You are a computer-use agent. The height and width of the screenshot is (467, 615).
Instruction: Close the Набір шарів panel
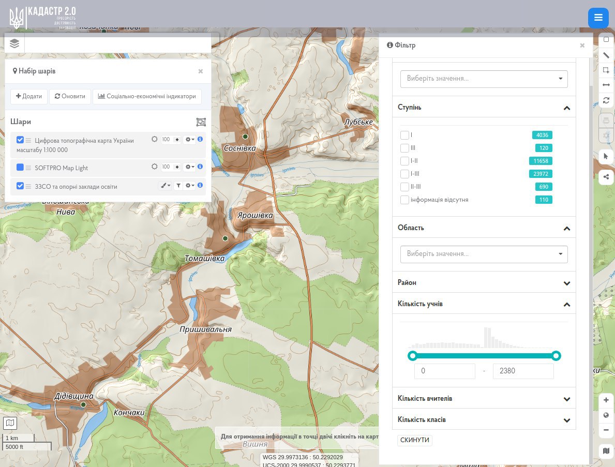coord(200,71)
